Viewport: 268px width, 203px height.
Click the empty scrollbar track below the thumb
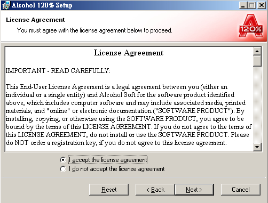257,105
